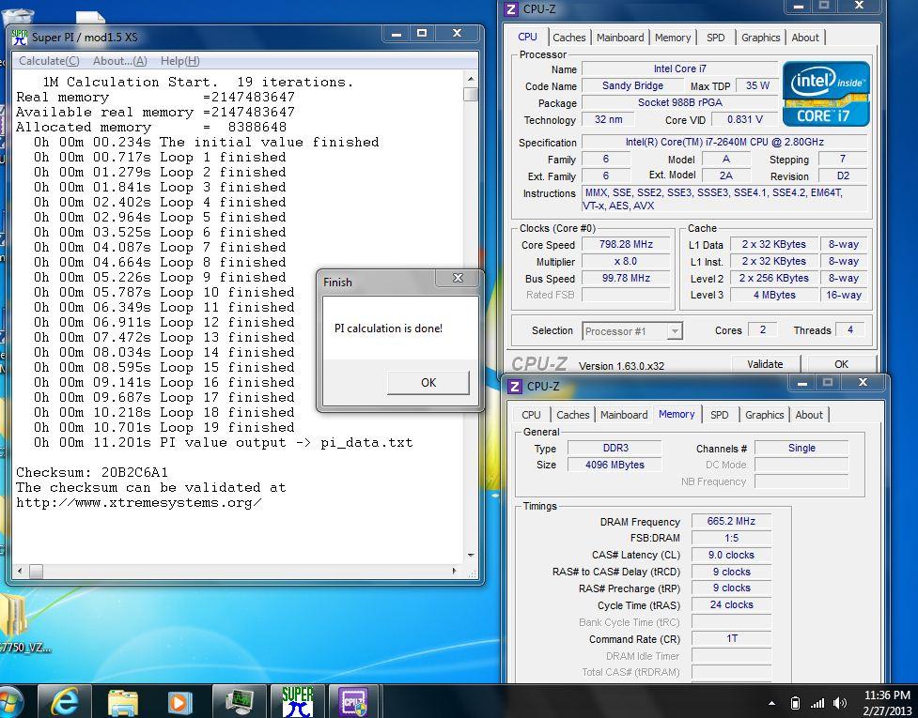Select About tab in top CPU-Z
The height and width of the screenshot is (718, 918).
pos(805,38)
